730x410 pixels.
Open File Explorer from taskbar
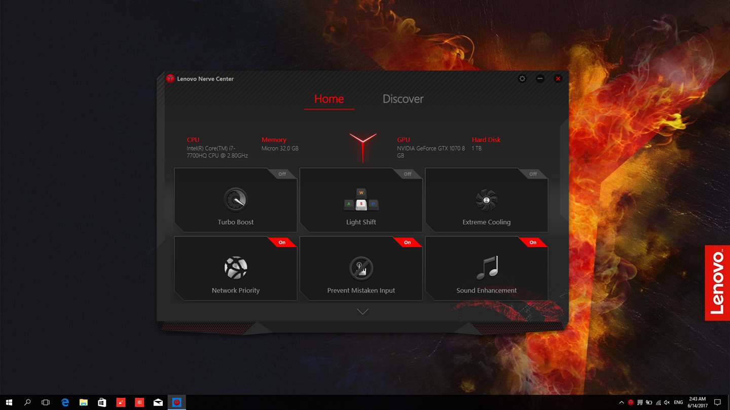(84, 402)
